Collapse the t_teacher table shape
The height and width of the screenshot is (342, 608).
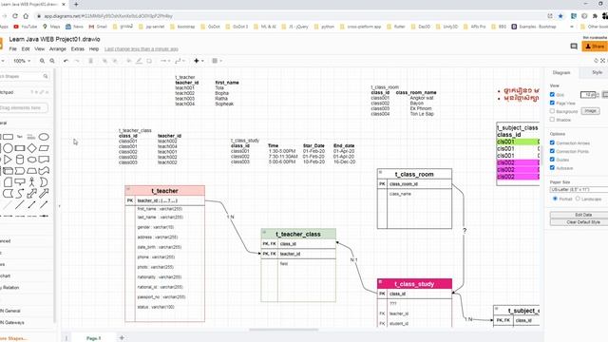(x=128, y=189)
